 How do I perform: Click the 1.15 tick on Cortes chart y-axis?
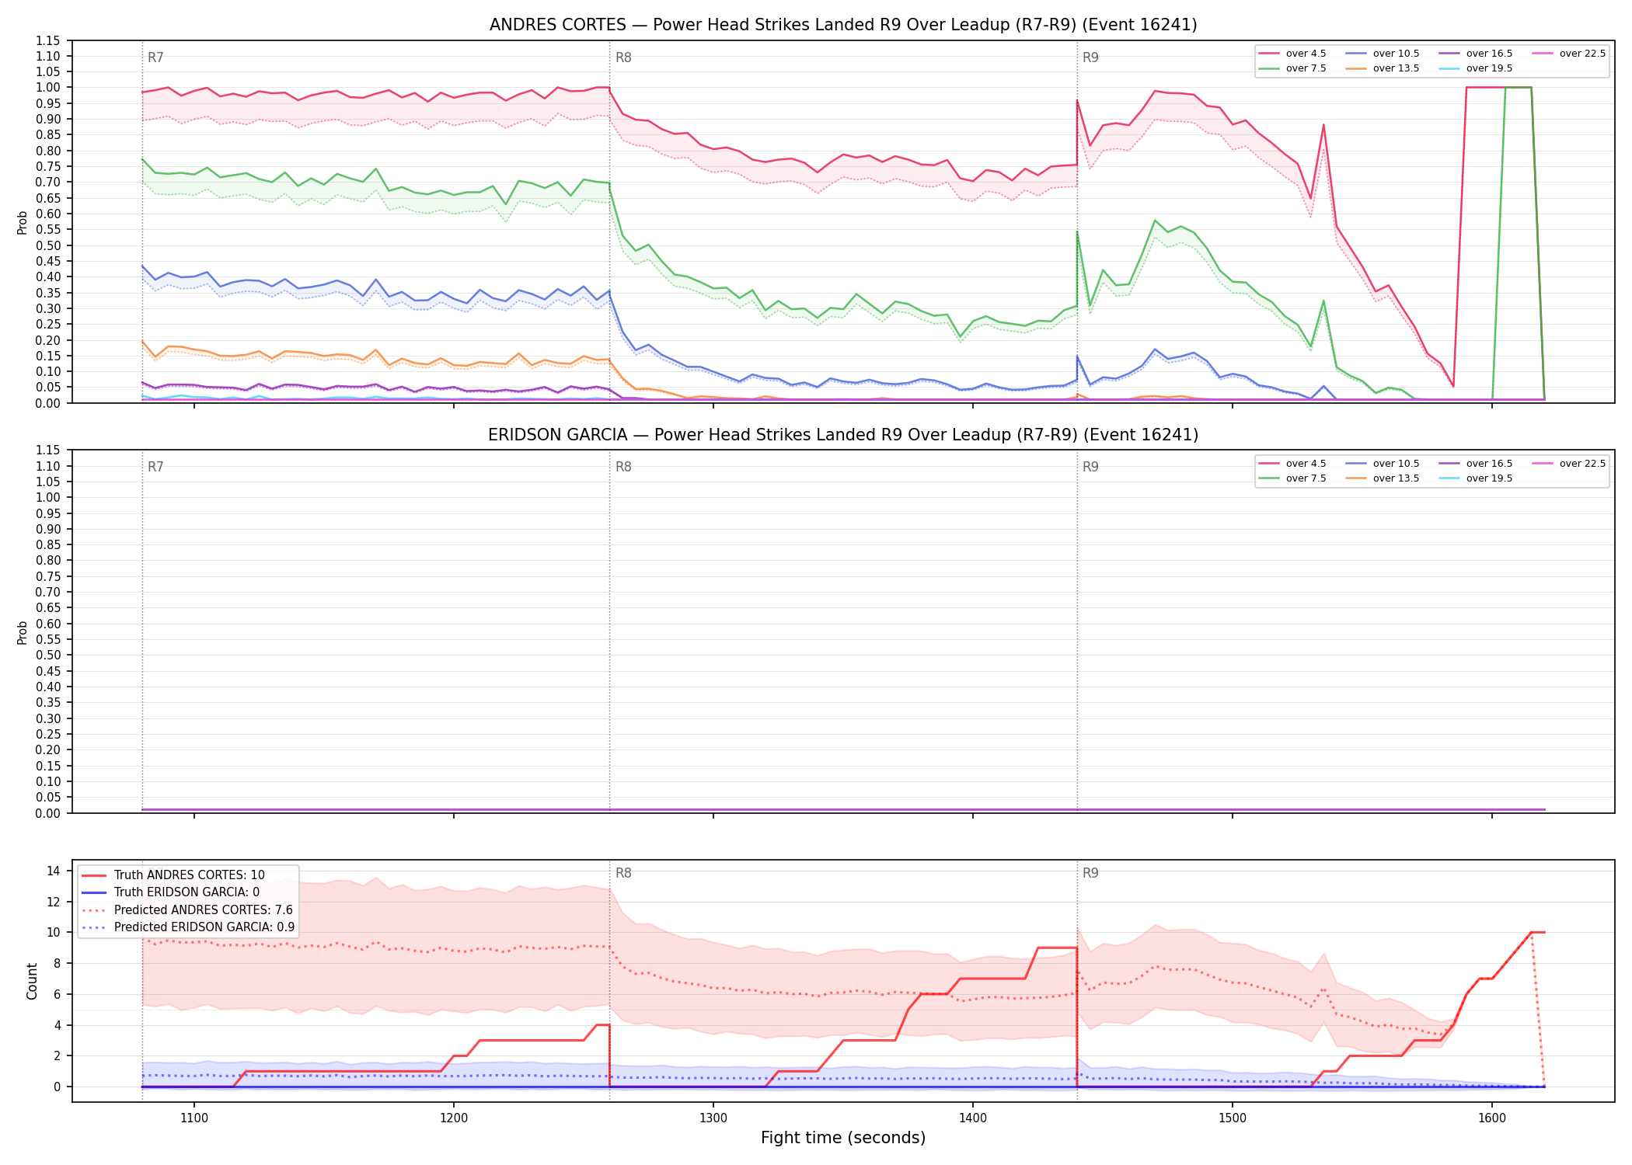click(49, 40)
